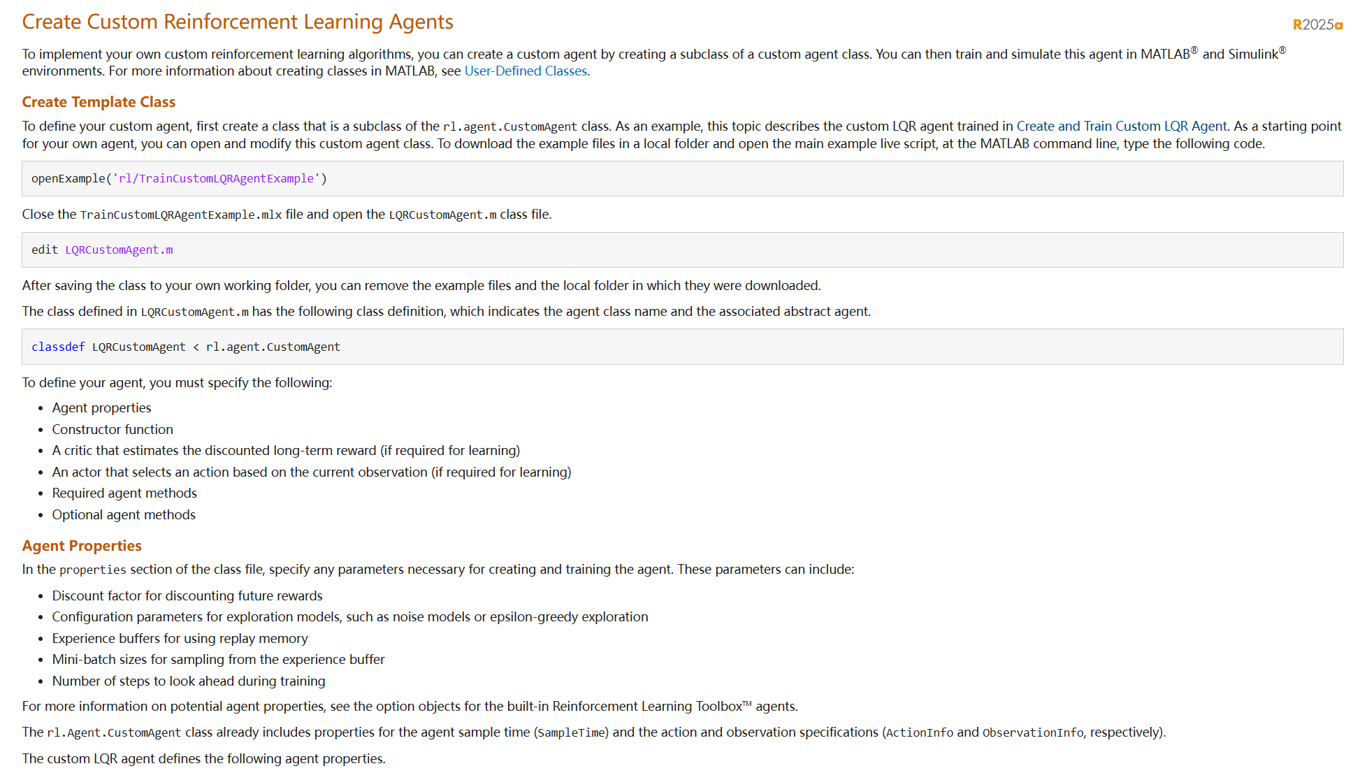Open Create and Train Custom LQR Agent link
The width and height of the screenshot is (1353, 773).
pos(1121,127)
